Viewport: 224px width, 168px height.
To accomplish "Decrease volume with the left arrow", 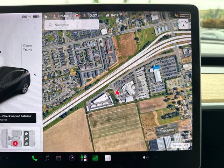I will pyautogui.click(x=136, y=157).
